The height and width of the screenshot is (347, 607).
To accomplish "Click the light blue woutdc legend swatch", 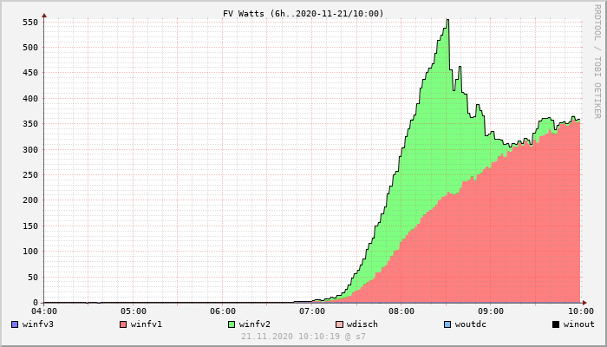I will [448, 324].
